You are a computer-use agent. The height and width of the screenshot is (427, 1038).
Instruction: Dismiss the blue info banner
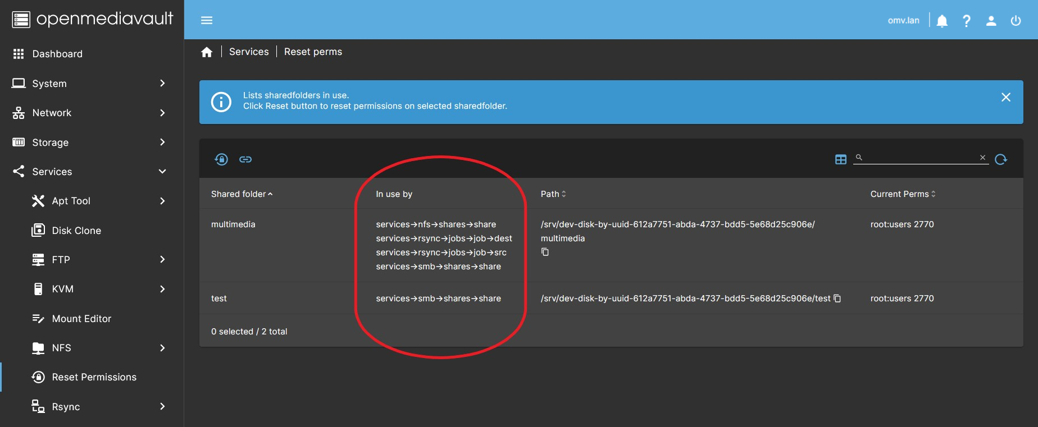1005,98
